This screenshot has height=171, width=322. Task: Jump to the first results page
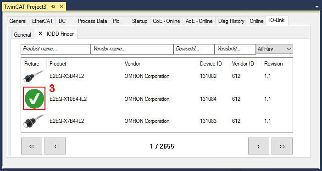click(31, 146)
